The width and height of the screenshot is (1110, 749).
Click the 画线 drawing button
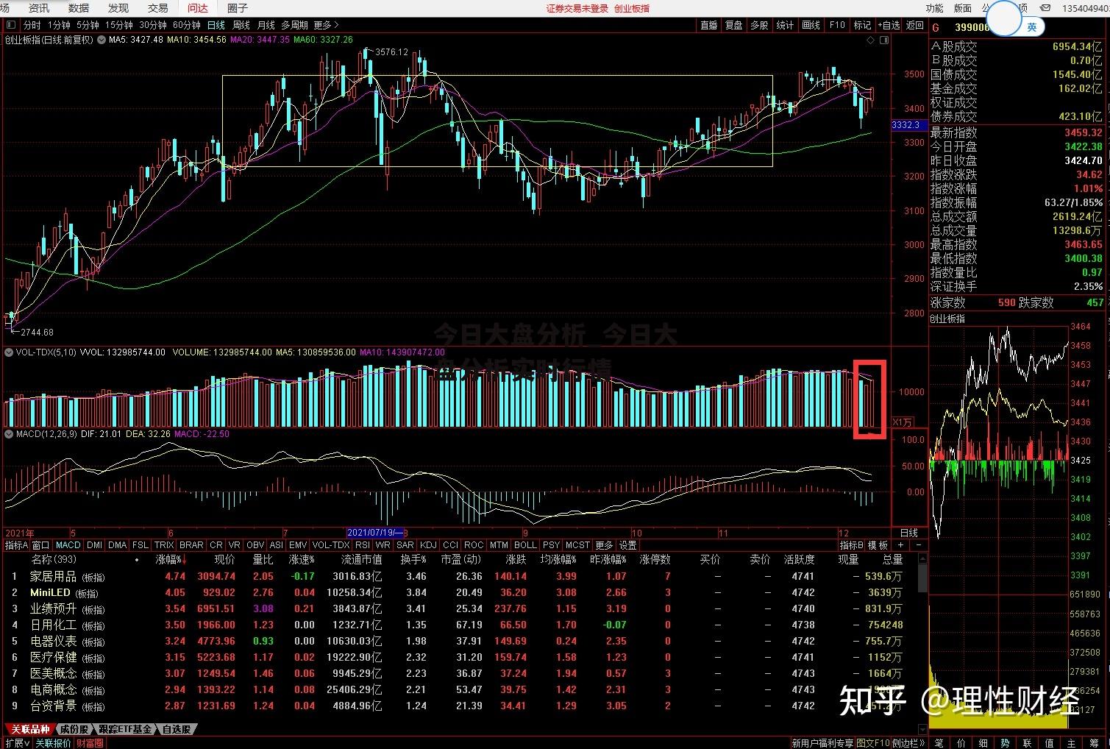click(x=811, y=25)
